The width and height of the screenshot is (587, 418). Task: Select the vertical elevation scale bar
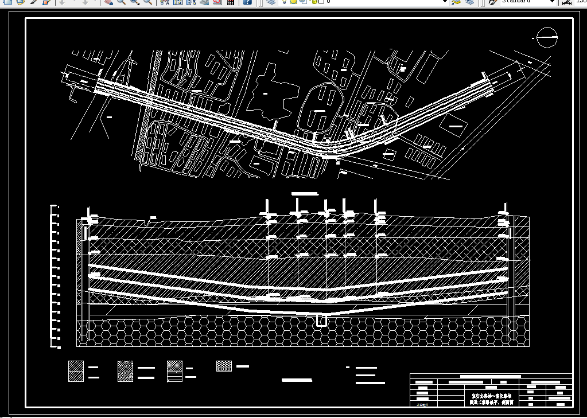pyautogui.click(x=56, y=276)
